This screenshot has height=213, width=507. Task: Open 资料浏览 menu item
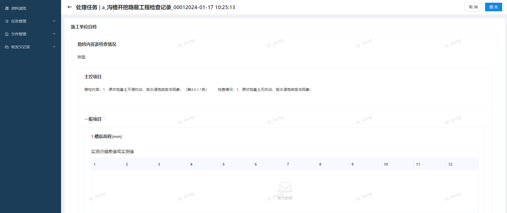19,8
